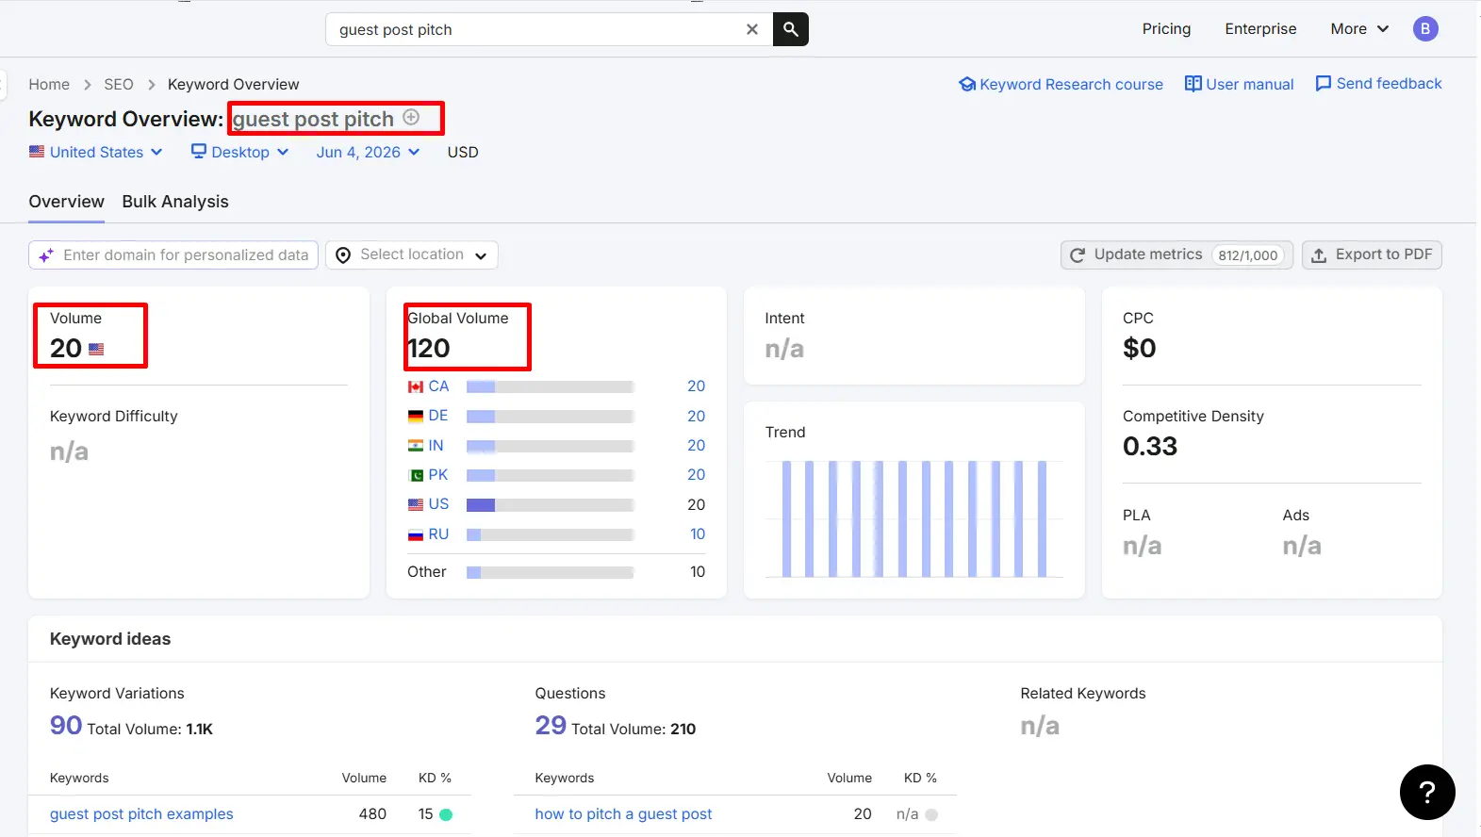Click the location pin icon
This screenshot has width=1481, height=837.
point(343,255)
